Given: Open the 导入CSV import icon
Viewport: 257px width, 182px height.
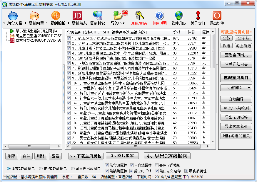Looking at the screenshot, I should (118, 16).
